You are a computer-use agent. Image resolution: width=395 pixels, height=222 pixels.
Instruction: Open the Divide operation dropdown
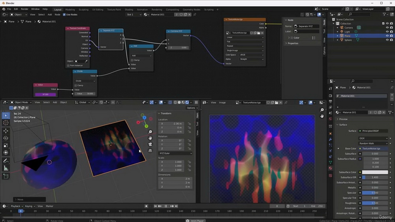click(x=85, y=81)
